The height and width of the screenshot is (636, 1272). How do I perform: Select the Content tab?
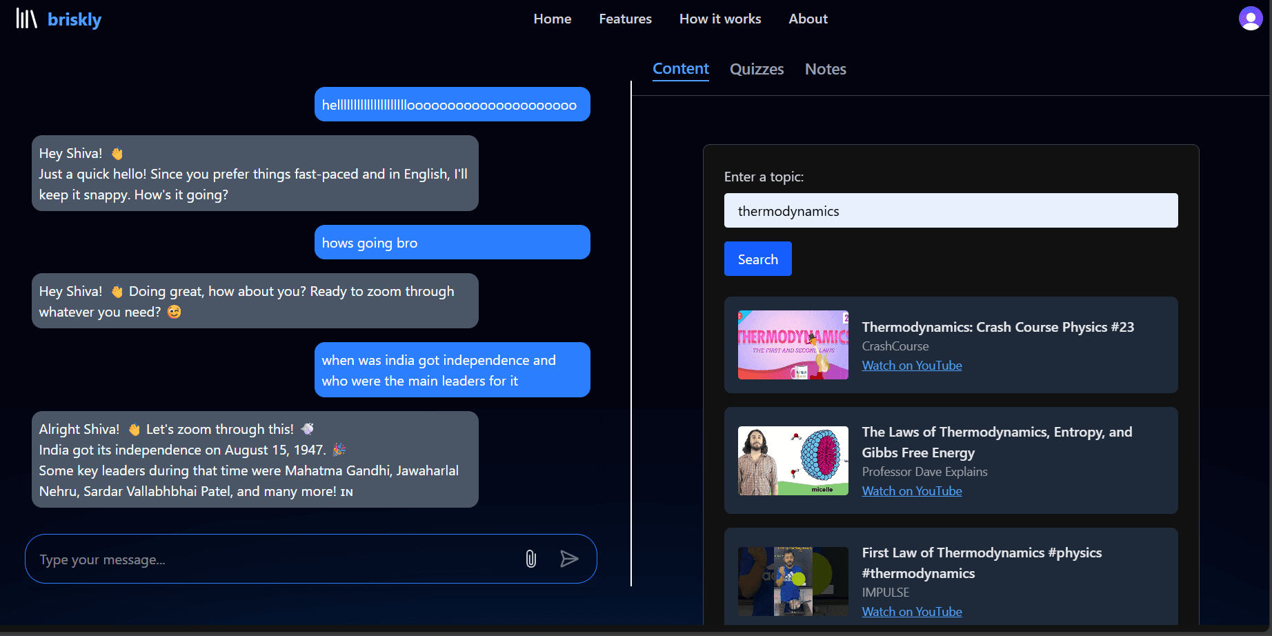click(x=681, y=69)
